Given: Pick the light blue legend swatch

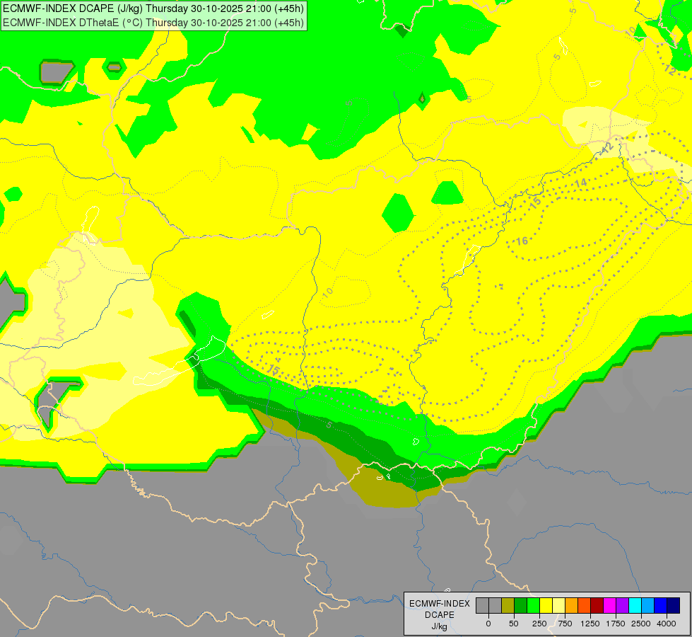Looking at the screenshot, I should 648,606.
